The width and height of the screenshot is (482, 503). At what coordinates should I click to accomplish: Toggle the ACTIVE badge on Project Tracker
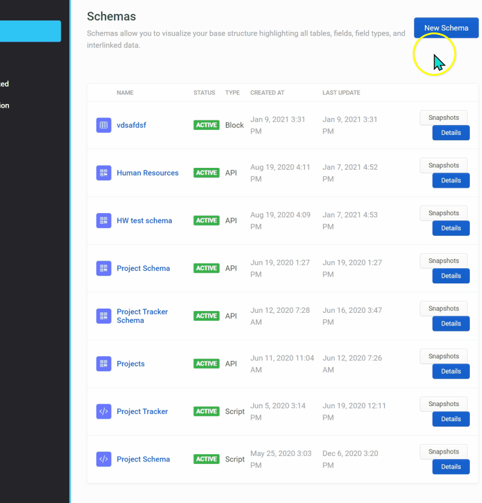pos(207,411)
